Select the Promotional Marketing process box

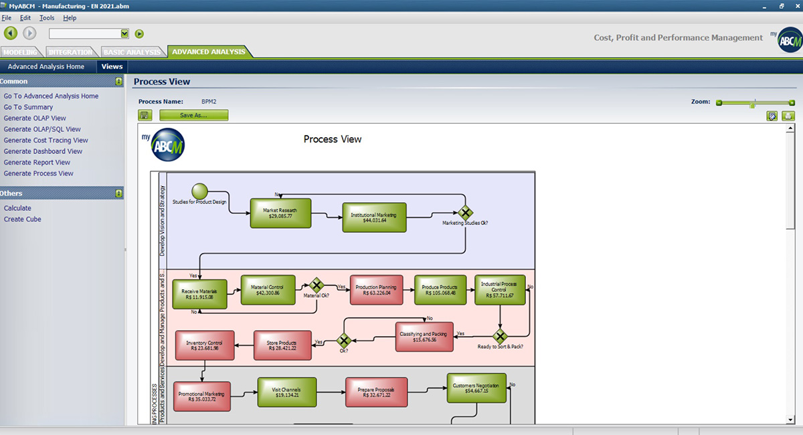point(201,397)
